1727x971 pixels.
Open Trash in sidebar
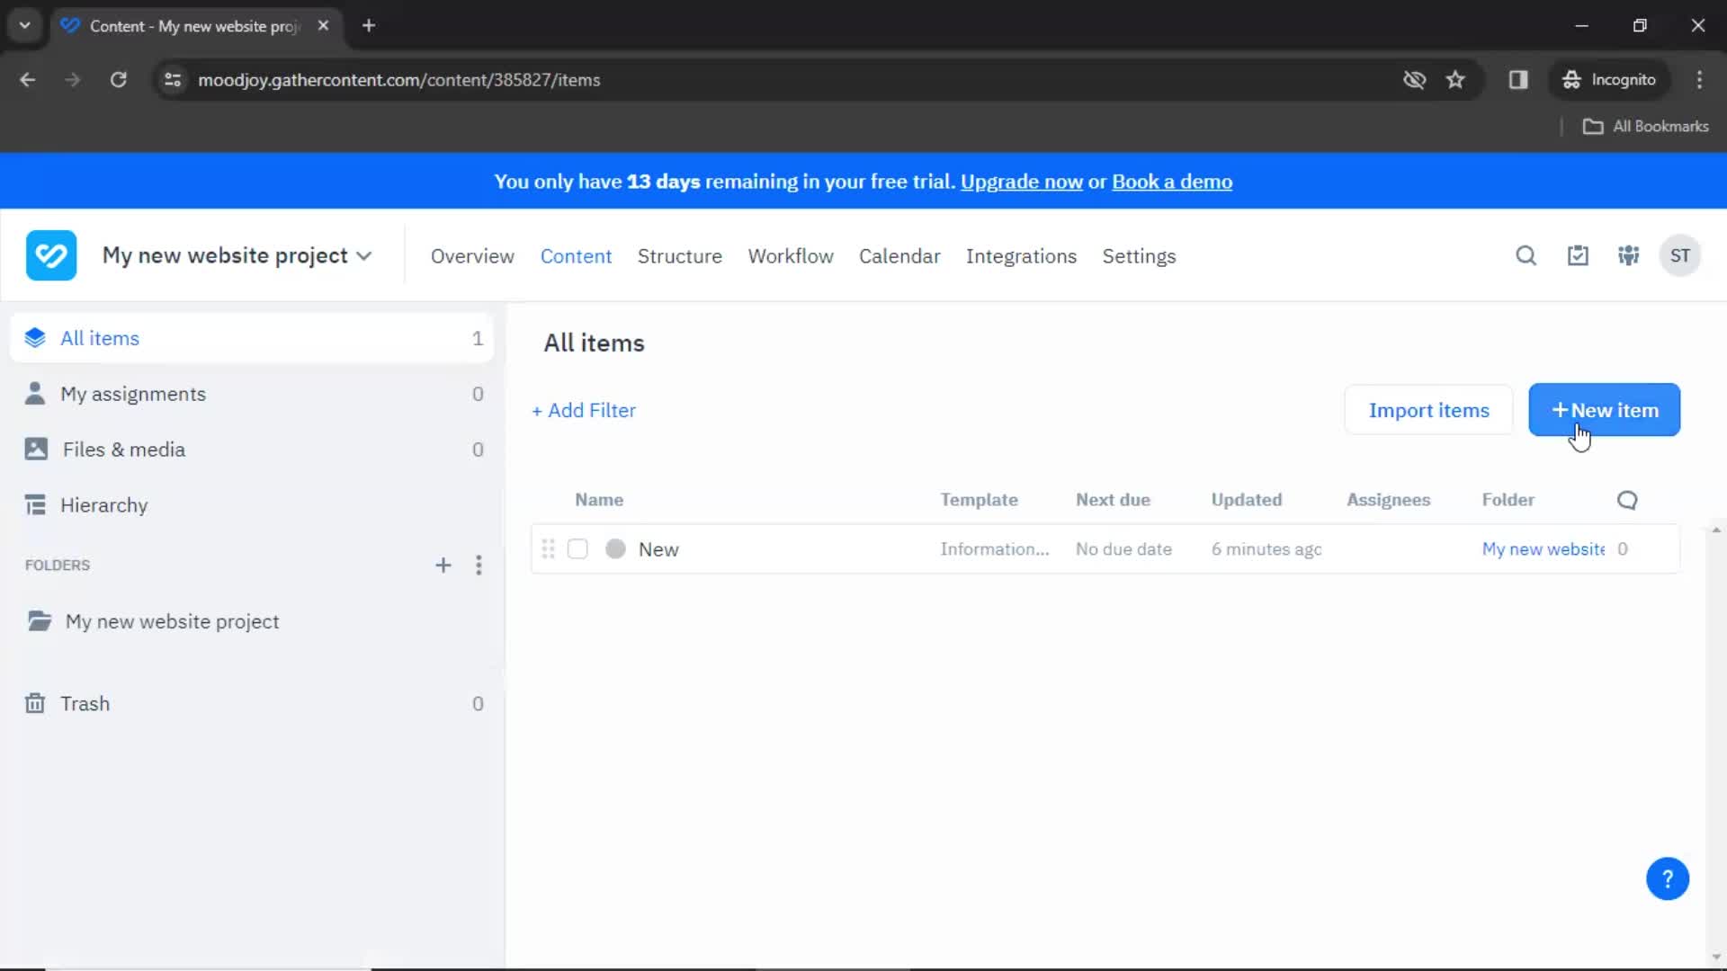[252, 704]
